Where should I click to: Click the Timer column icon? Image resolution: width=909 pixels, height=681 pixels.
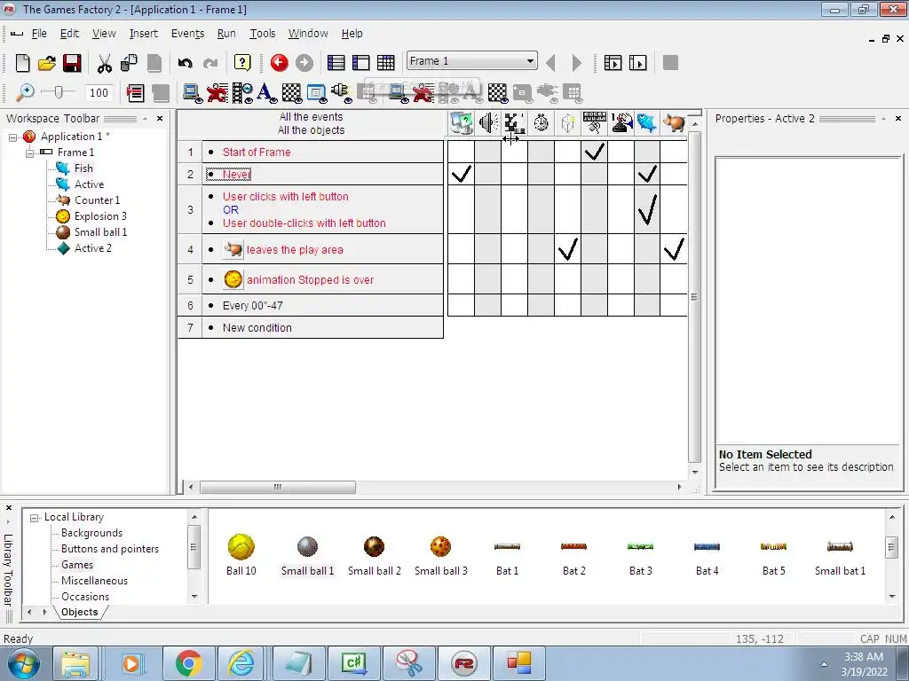[541, 122]
